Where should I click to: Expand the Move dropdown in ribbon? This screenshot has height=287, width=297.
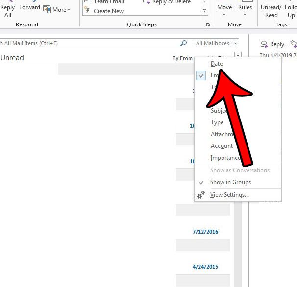coord(224,15)
